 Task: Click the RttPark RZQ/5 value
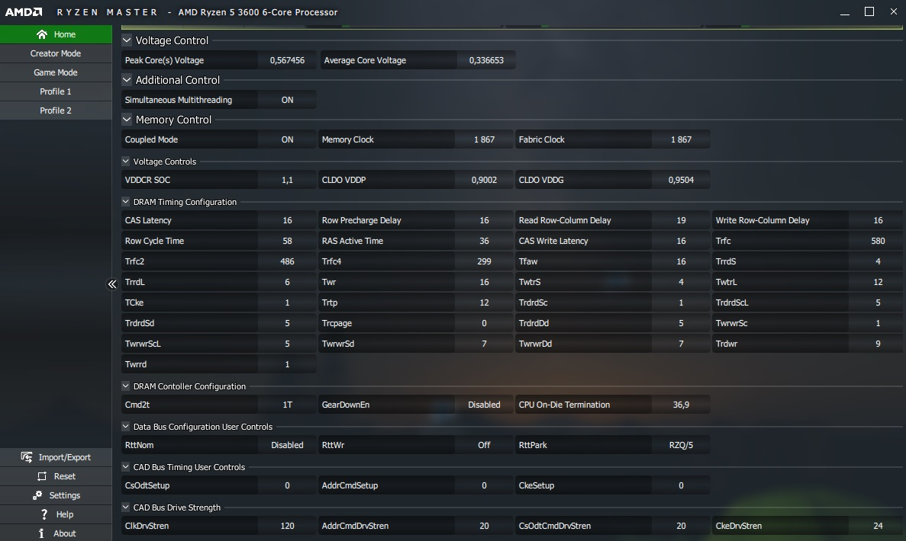[682, 445]
